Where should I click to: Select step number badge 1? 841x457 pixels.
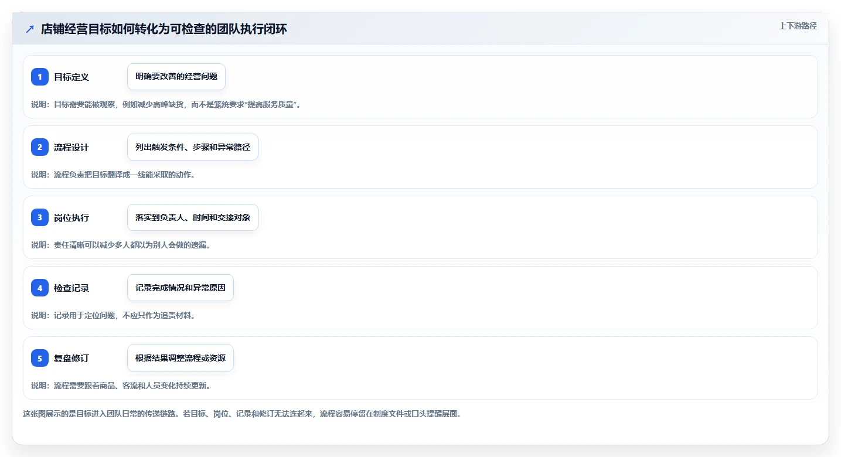tap(40, 77)
